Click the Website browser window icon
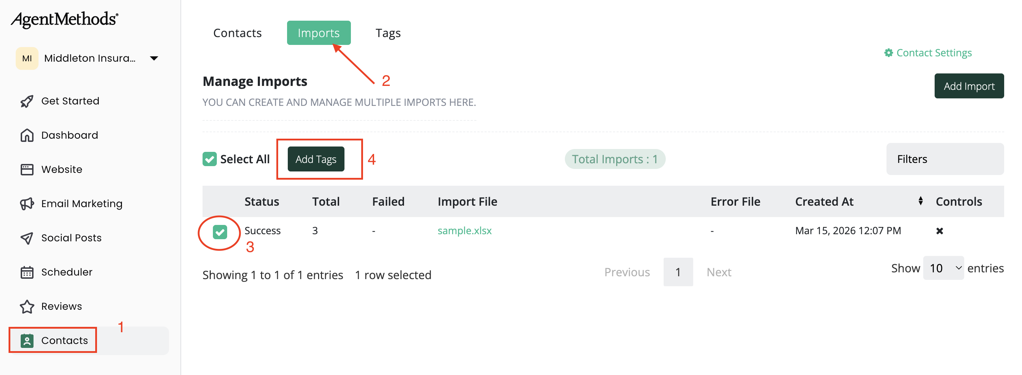This screenshot has width=1022, height=375. tap(27, 170)
